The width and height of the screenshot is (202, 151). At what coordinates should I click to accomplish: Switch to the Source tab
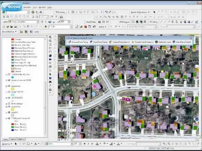(x=13, y=139)
